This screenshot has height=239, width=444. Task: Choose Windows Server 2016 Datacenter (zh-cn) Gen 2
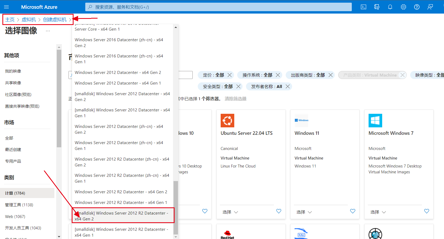pyautogui.click(x=122, y=43)
